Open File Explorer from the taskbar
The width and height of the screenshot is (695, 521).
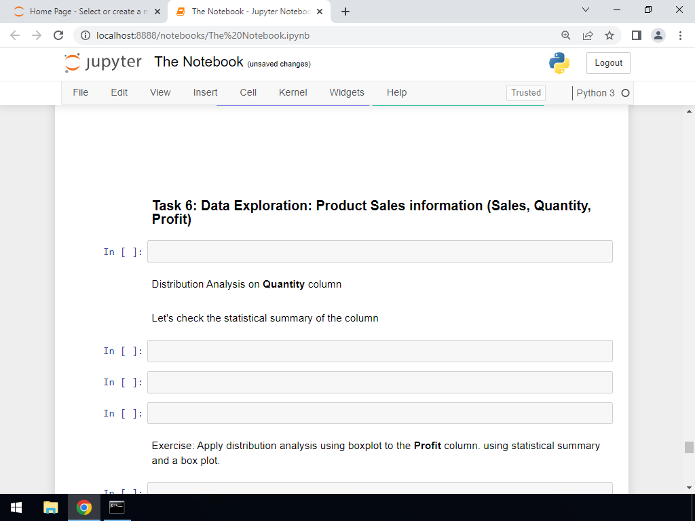tap(51, 507)
